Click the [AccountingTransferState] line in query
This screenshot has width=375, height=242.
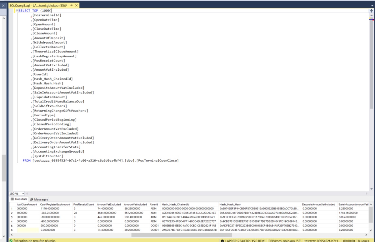coord(56,147)
